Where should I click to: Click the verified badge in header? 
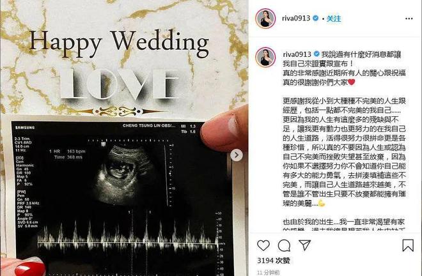pos(316,19)
